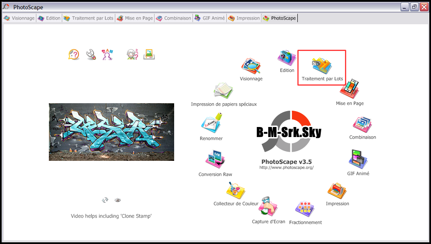Switch to the Traitement par Lots tab
Viewport: 431px width, 244px height.
pos(89,18)
